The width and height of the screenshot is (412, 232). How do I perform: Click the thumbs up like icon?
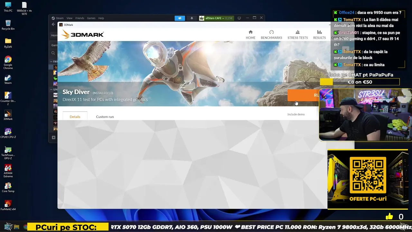[389, 217]
